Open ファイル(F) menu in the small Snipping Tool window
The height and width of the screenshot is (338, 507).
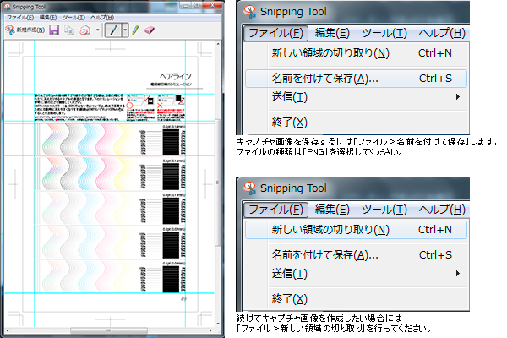[x=20, y=18]
